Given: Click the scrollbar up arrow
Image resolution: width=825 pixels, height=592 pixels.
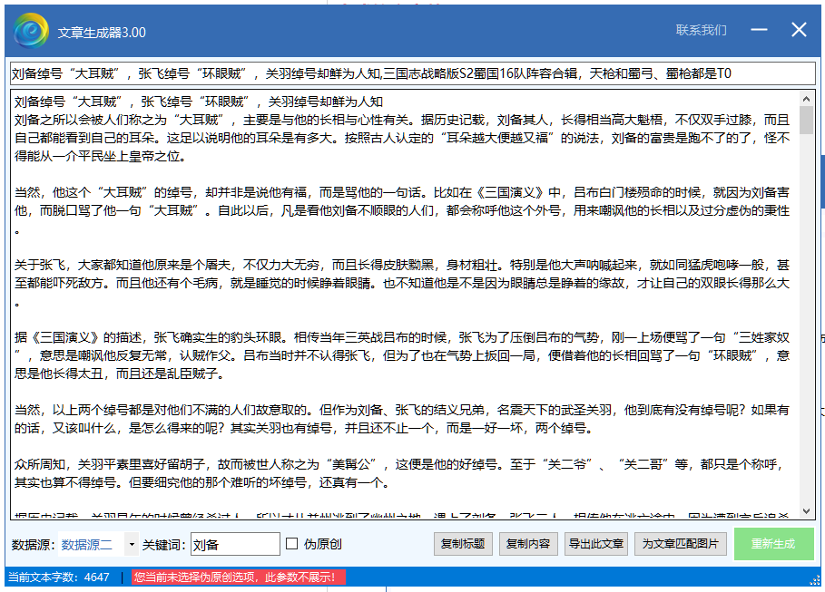Looking at the screenshot, I should pyautogui.click(x=806, y=99).
